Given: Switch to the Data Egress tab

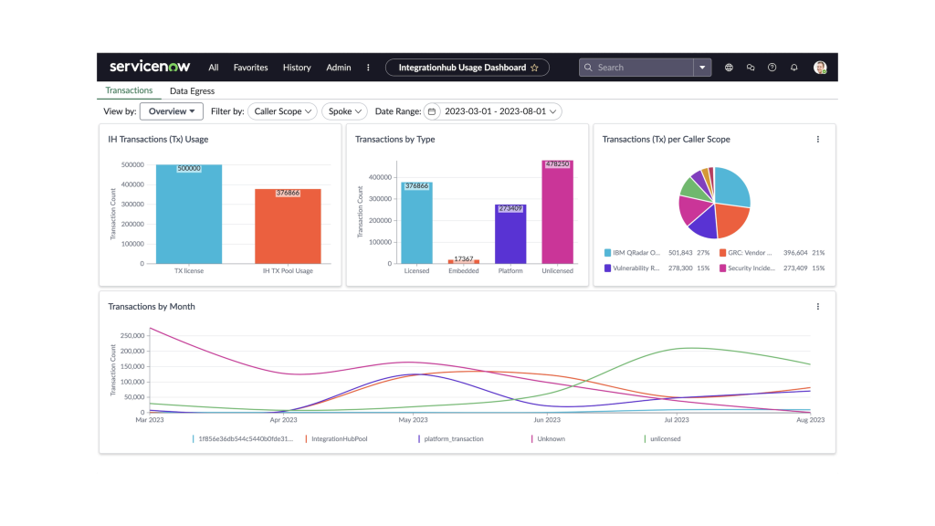Looking at the screenshot, I should point(192,90).
